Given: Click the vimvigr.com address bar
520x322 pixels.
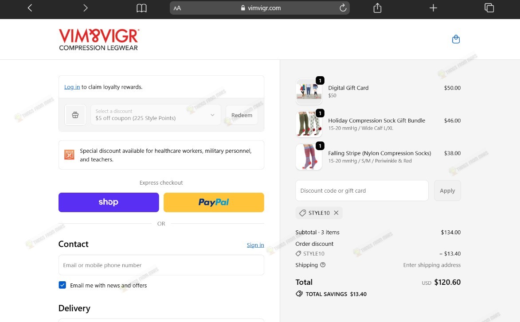Looking at the screenshot, I should coord(260,8).
